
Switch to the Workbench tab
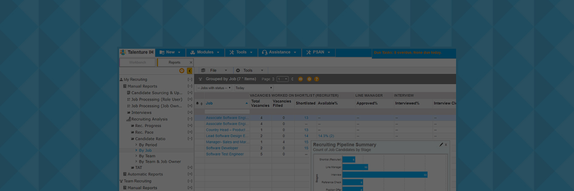coord(137,62)
